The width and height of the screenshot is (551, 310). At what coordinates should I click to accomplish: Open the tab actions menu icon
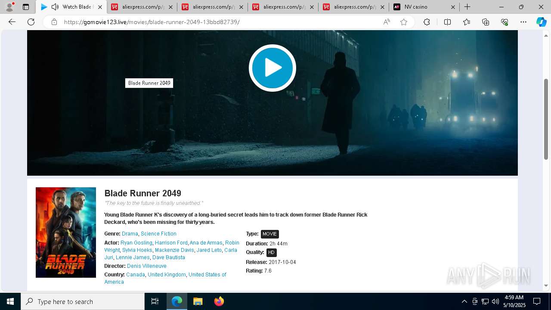tap(26, 7)
